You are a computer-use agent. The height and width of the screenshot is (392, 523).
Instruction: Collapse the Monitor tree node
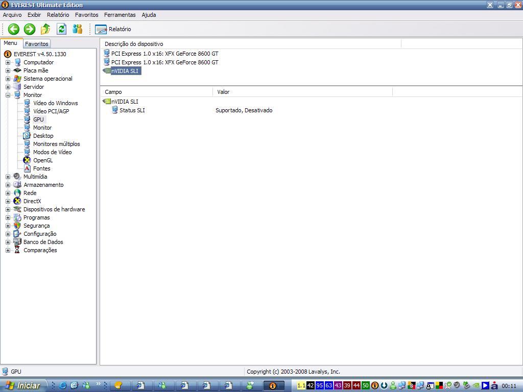pyautogui.click(x=8, y=95)
